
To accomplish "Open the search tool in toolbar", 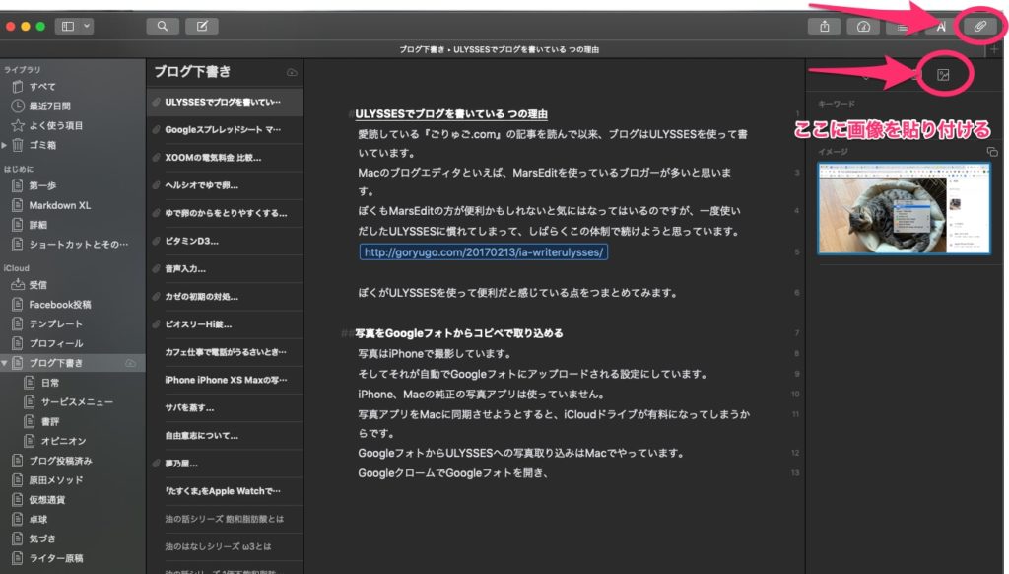I will 163,26.
